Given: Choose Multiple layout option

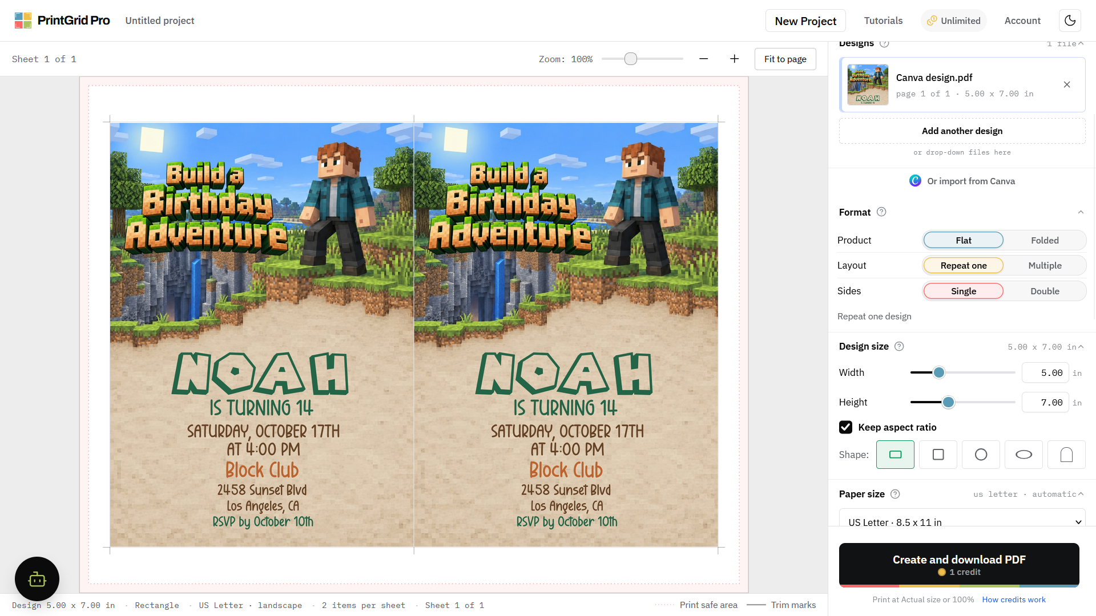Looking at the screenshot, I should pos(1045,265).
